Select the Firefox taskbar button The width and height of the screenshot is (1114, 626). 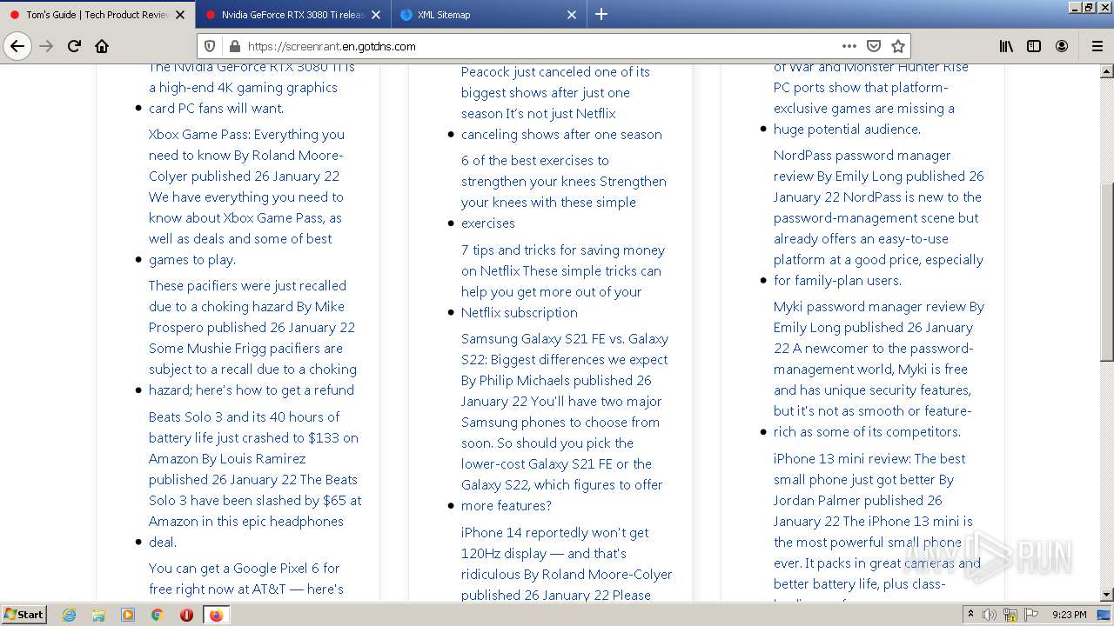coord(217,615)
